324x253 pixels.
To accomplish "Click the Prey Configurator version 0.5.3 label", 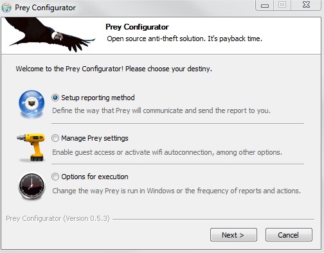I will click(58, 218).
